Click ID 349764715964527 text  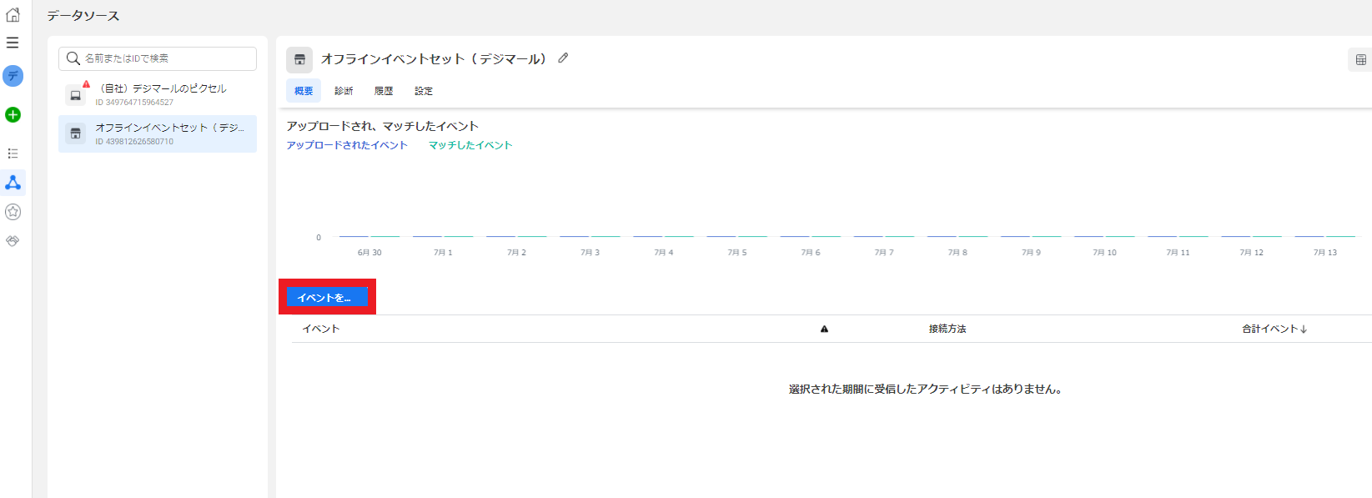coord(134,103)
